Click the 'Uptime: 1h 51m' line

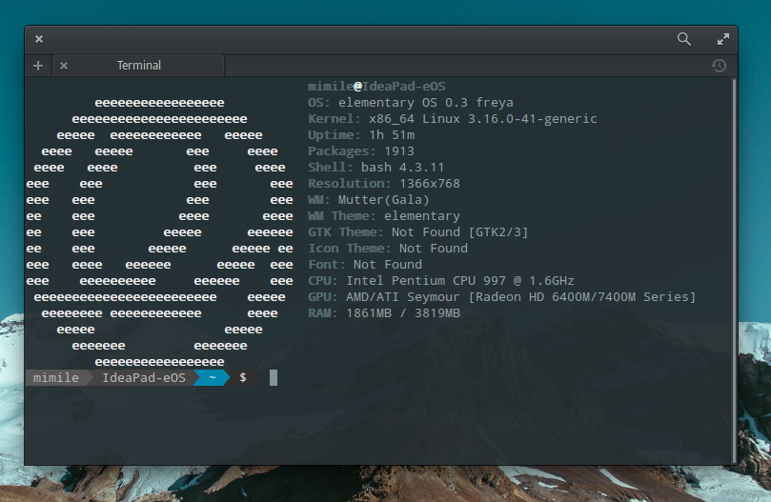361,135
